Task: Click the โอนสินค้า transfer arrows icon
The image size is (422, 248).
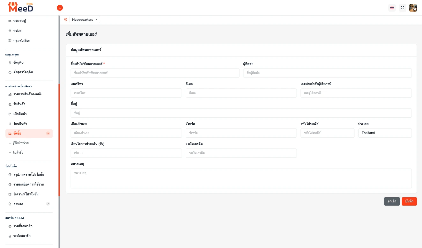Action: (10, 124)
